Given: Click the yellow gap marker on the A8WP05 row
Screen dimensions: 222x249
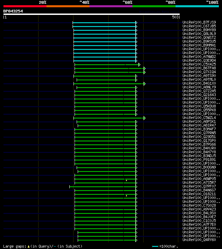Looking at the screenshot, I should click(x=126, y=180).
